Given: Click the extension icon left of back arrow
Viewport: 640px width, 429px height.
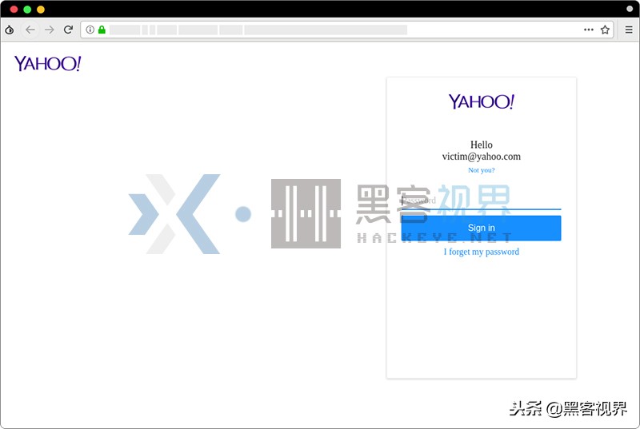Looking at the screenshot, I should click(10, 30).
